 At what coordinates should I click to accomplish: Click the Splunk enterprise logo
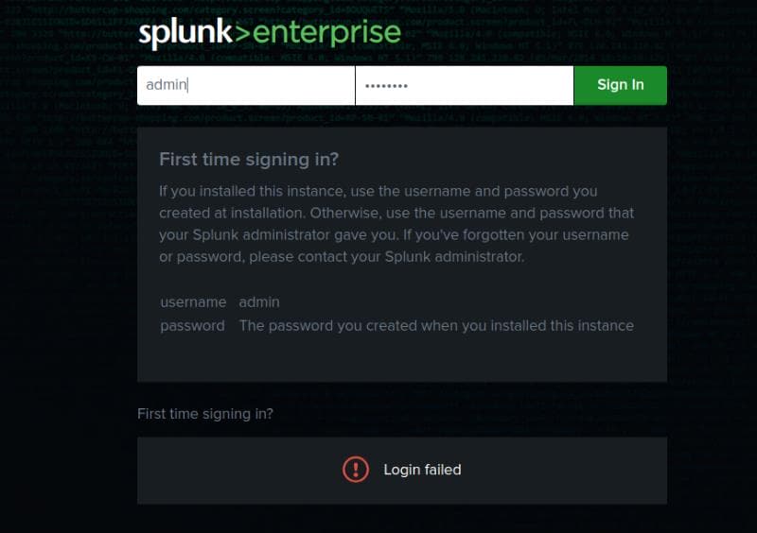click(270, 33)
